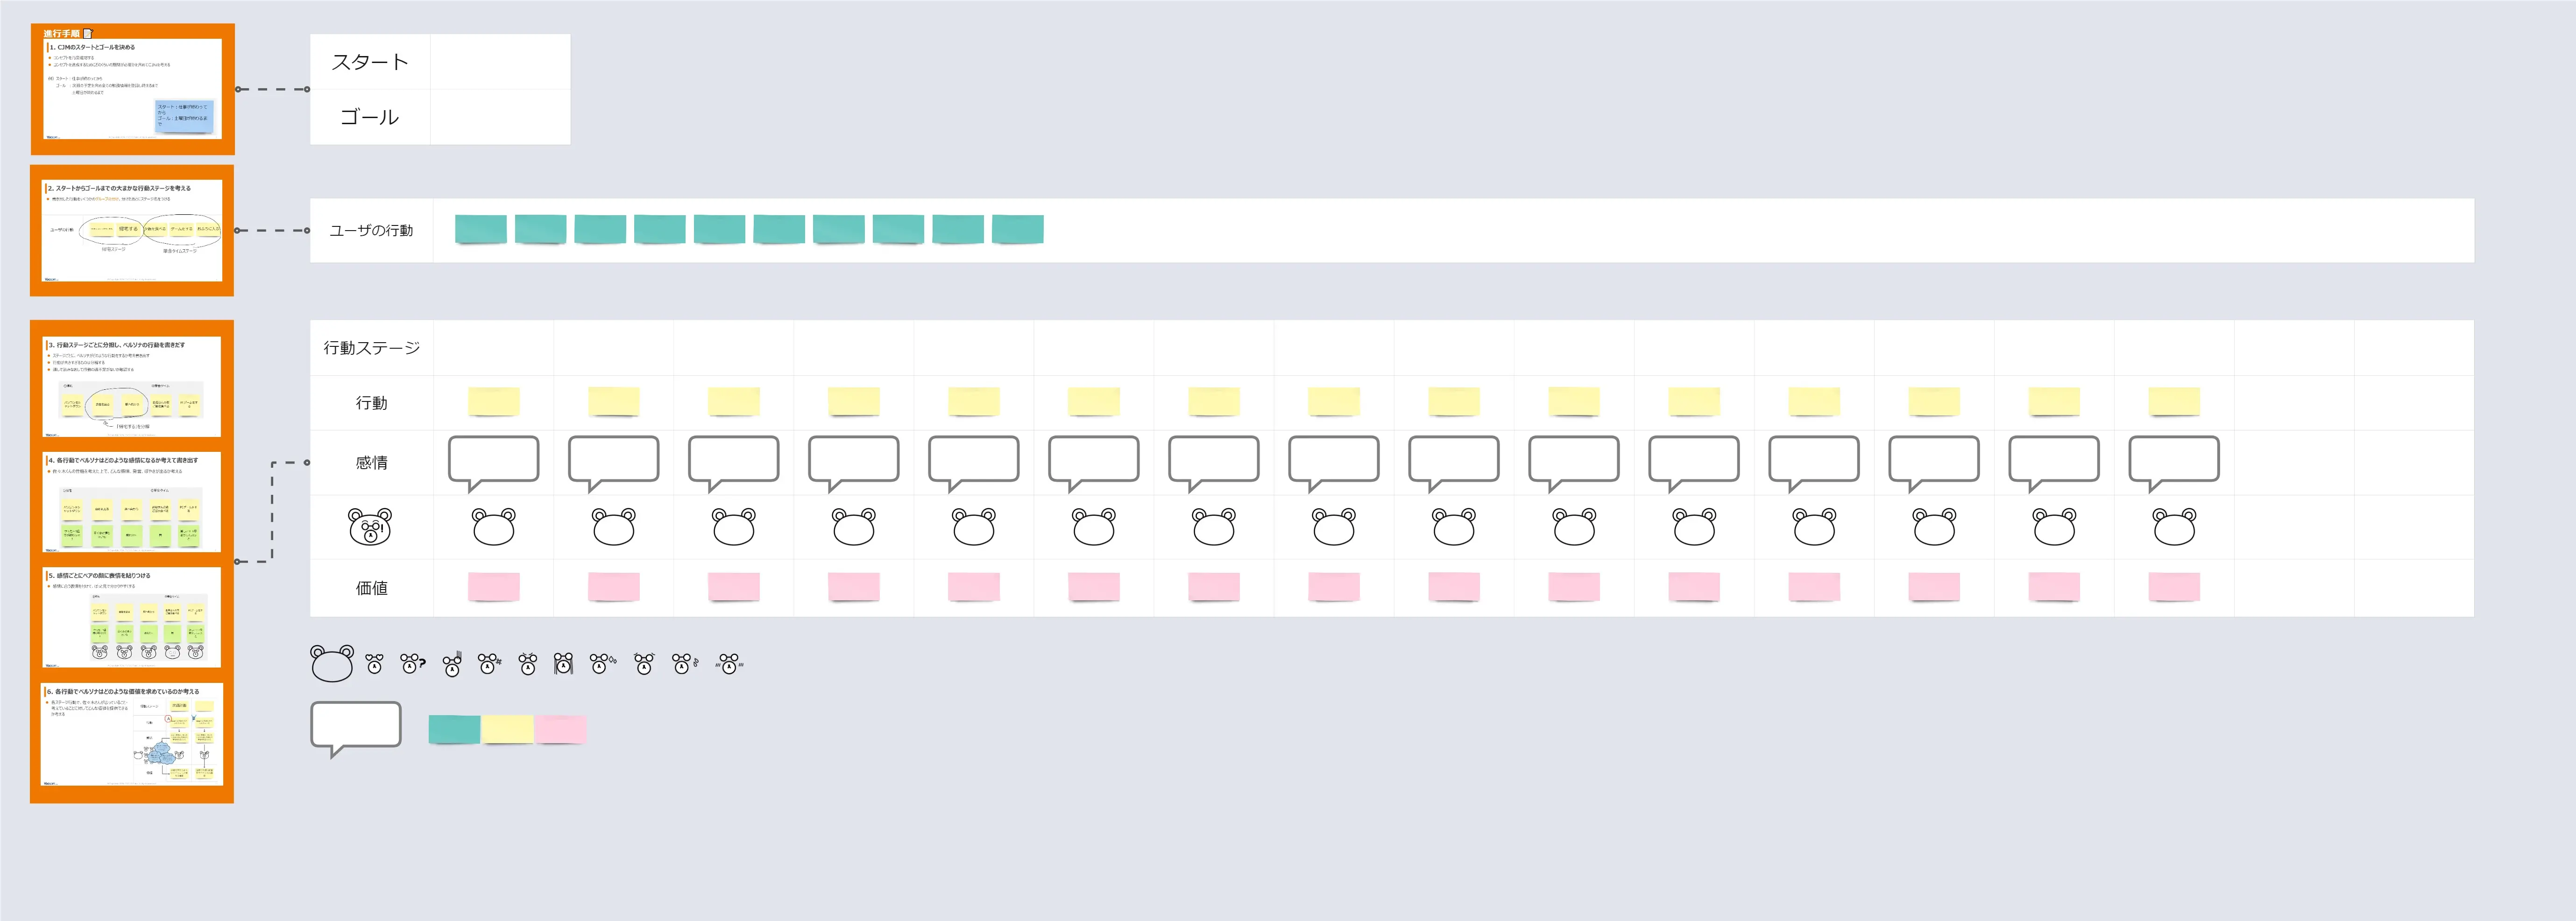Pick the pink sticky note in the palette
Viewport: 2576px width, 921px height.
coord(560,729)
